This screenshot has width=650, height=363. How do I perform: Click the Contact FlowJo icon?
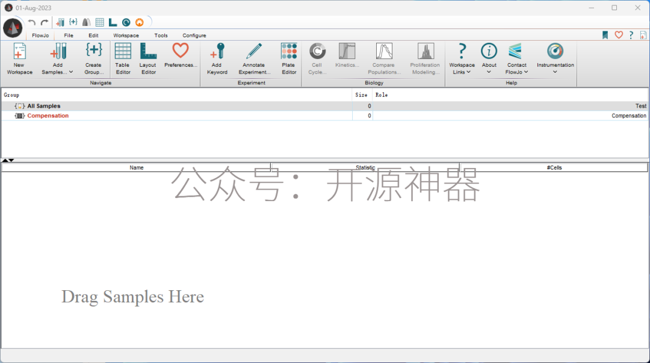pyautogui.click(x=515, y=51)
